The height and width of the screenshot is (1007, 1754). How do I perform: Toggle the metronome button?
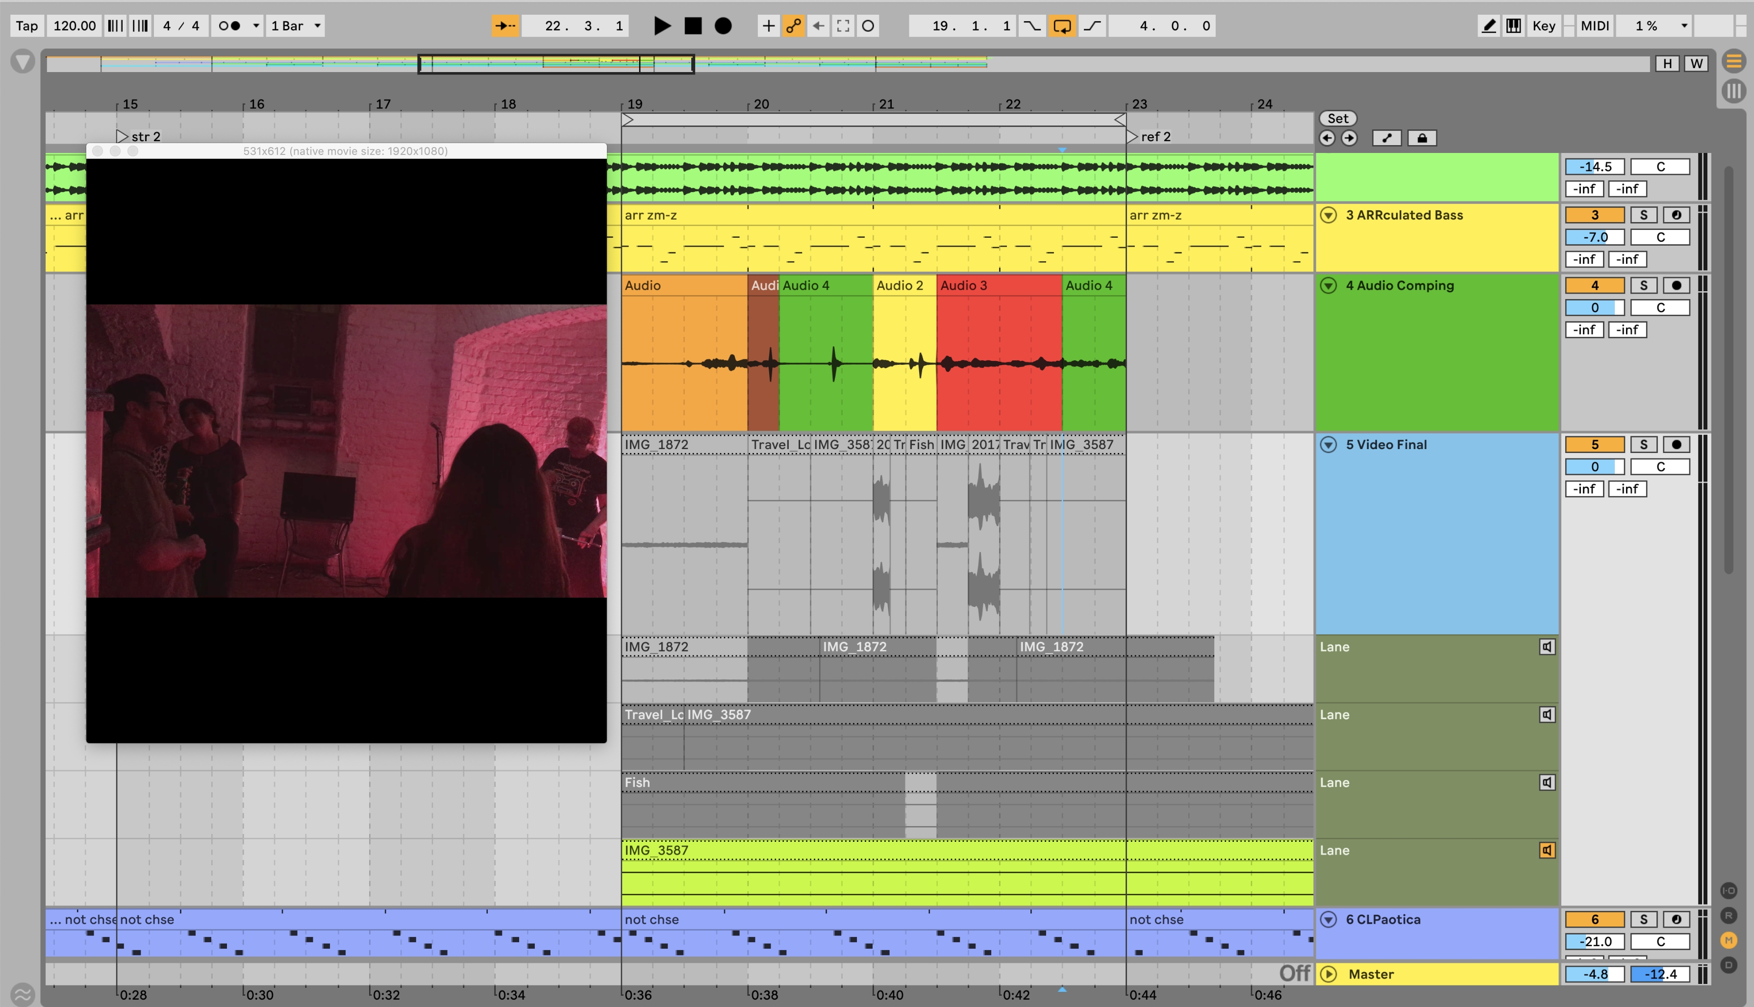230,26
